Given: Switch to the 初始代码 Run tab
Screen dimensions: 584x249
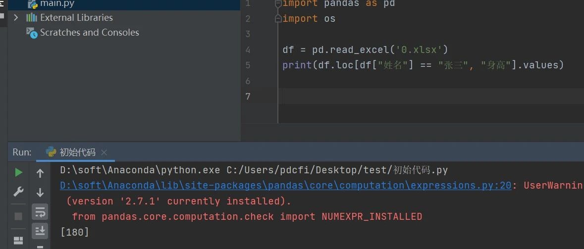Looking at the screenshot, I should tap(77, 152).
